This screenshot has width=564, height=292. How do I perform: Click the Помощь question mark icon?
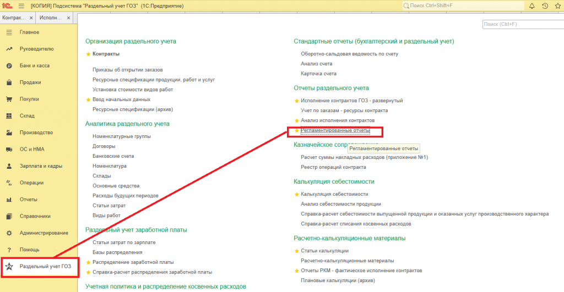click(x=9, y=250)
